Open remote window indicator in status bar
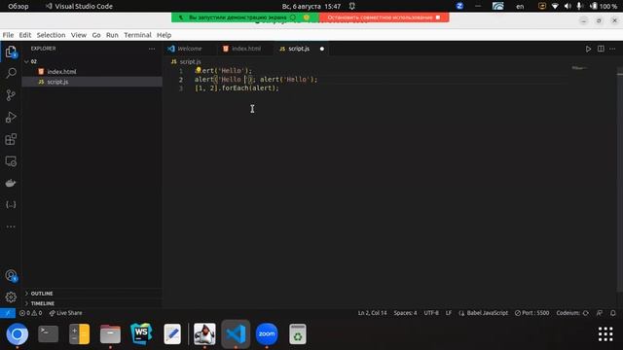Viewport: 623px width, 350px height. [x=8, y=313]
